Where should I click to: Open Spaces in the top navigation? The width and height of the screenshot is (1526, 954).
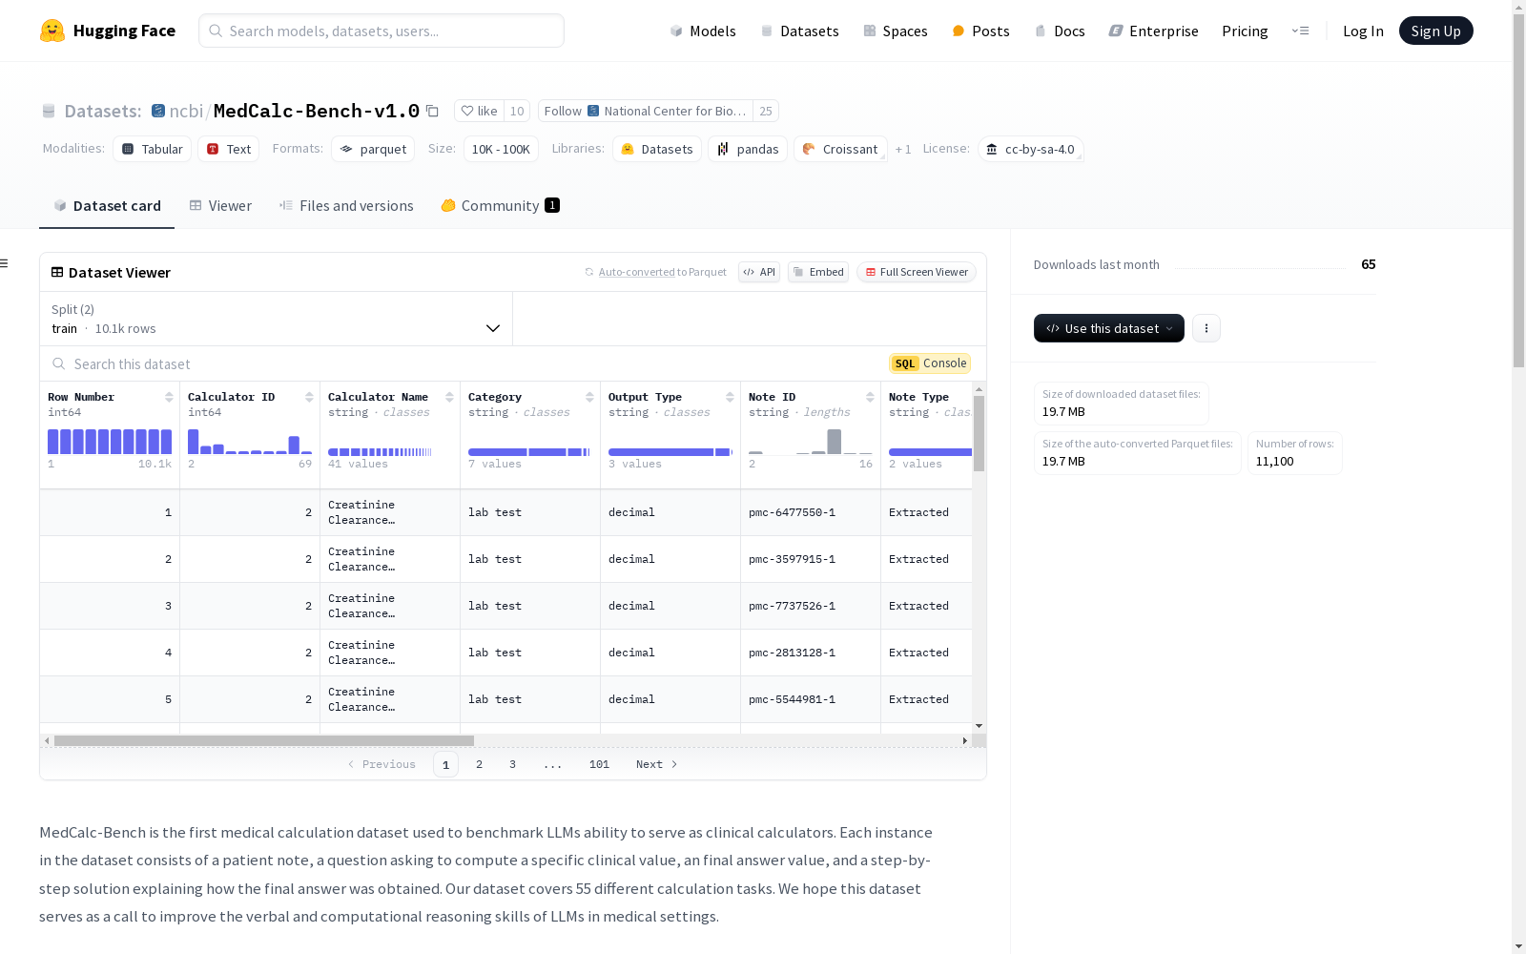tap(896, 31)
